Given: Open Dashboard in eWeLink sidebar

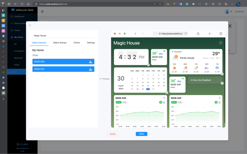Looking at the screenshot, I should (19, 16).
